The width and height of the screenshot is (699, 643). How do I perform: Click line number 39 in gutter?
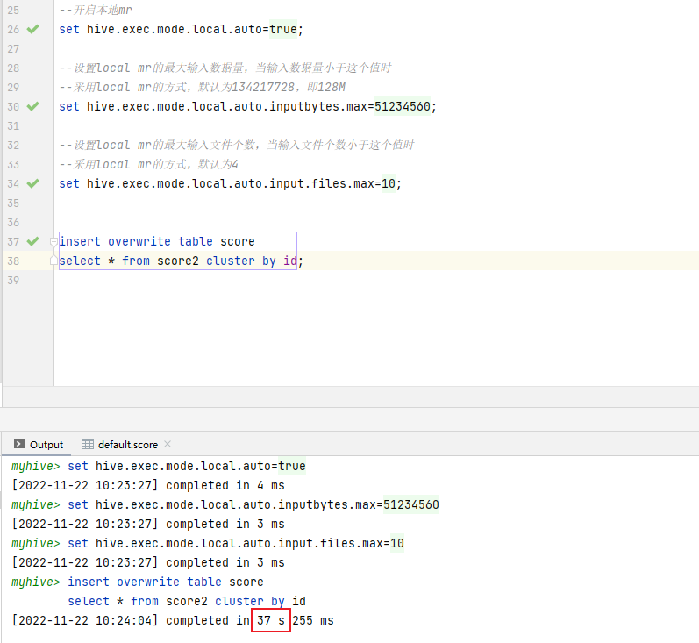pos(13,281)
